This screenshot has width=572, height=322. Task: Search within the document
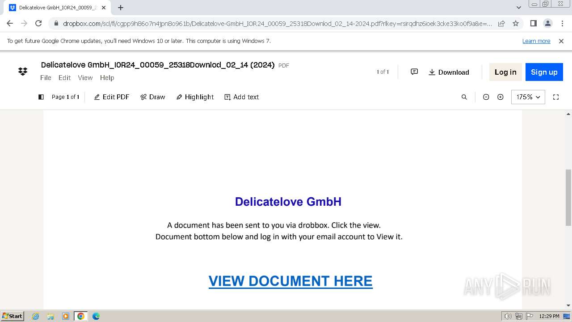click(464, 97)
